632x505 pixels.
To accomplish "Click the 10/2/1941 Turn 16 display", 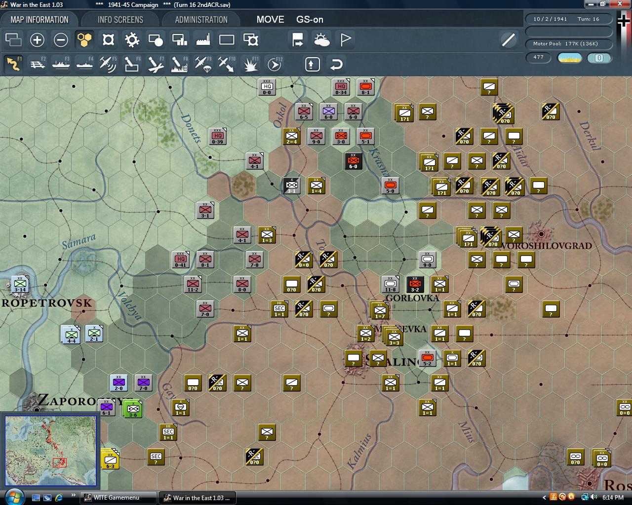I will click(569, 19).
